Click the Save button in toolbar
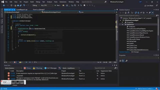Viewport: 160px width, 90px height. click(18, 5)
